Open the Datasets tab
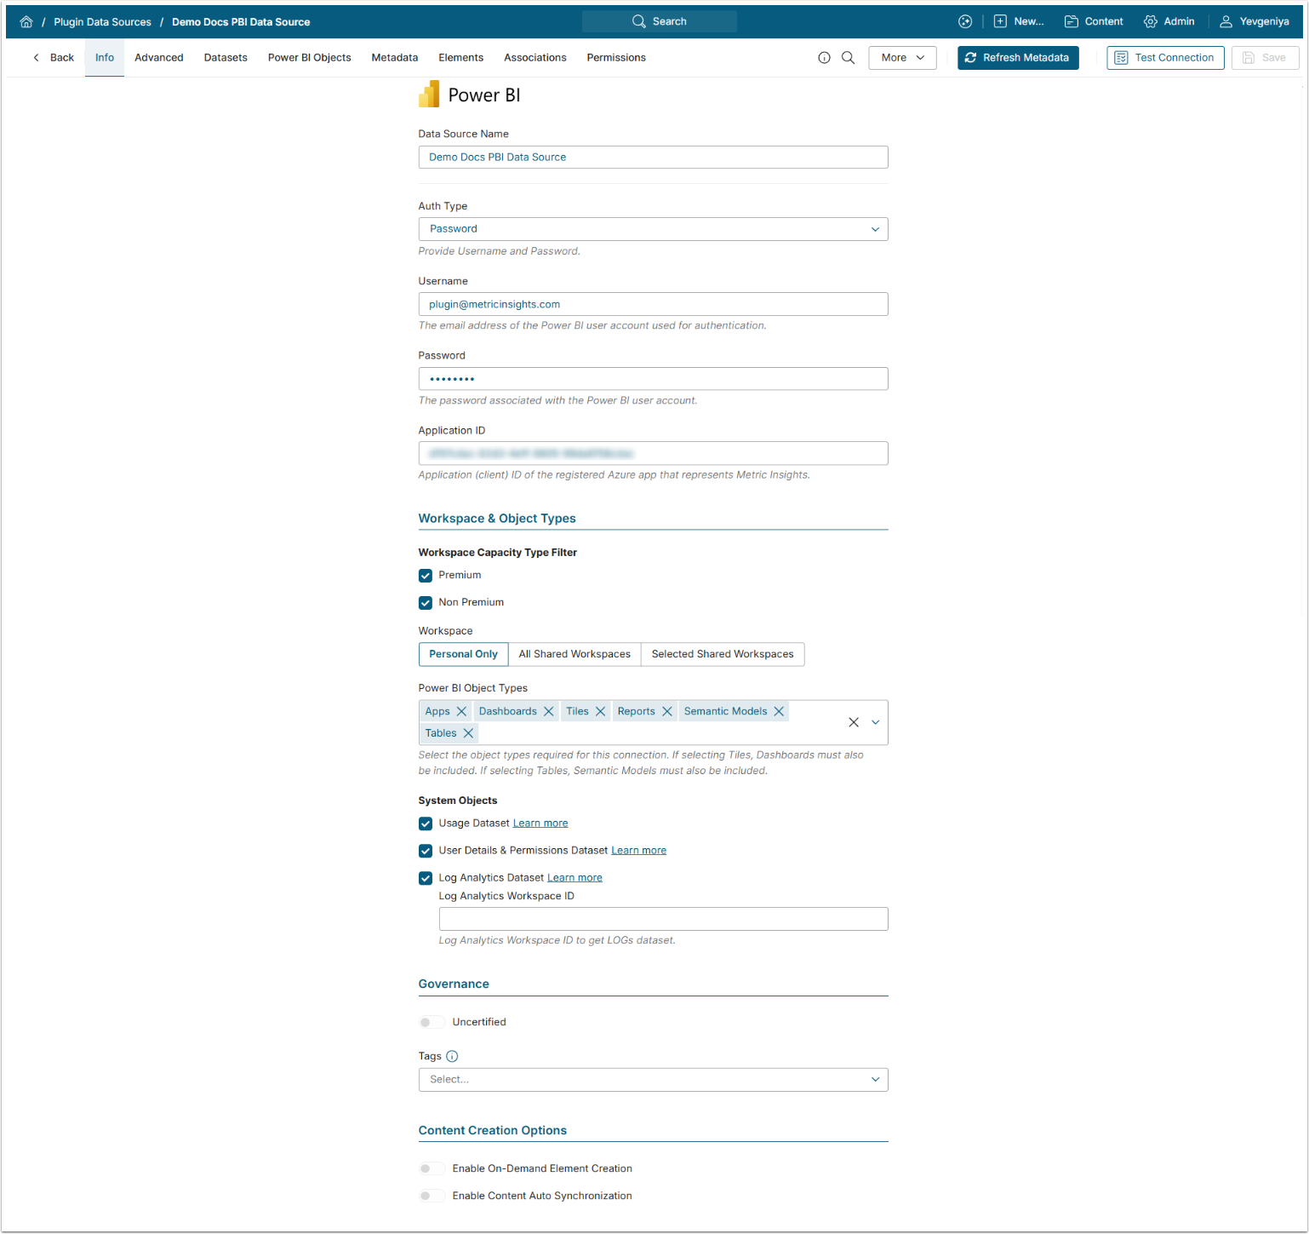This screenshot has width=1309, height=1234. pos(226,58)
